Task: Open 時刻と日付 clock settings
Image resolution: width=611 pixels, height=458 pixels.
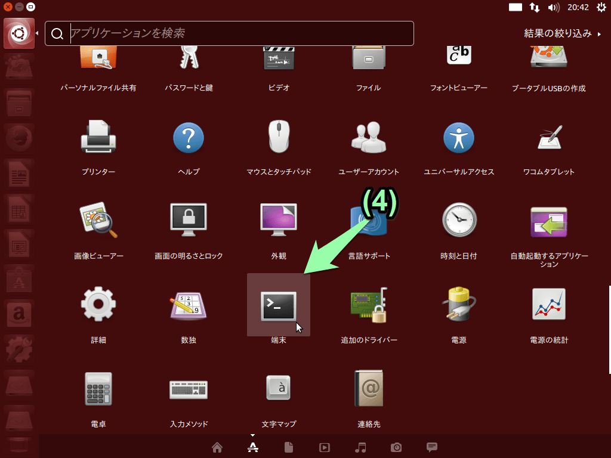Action: [x=459, y=221]
